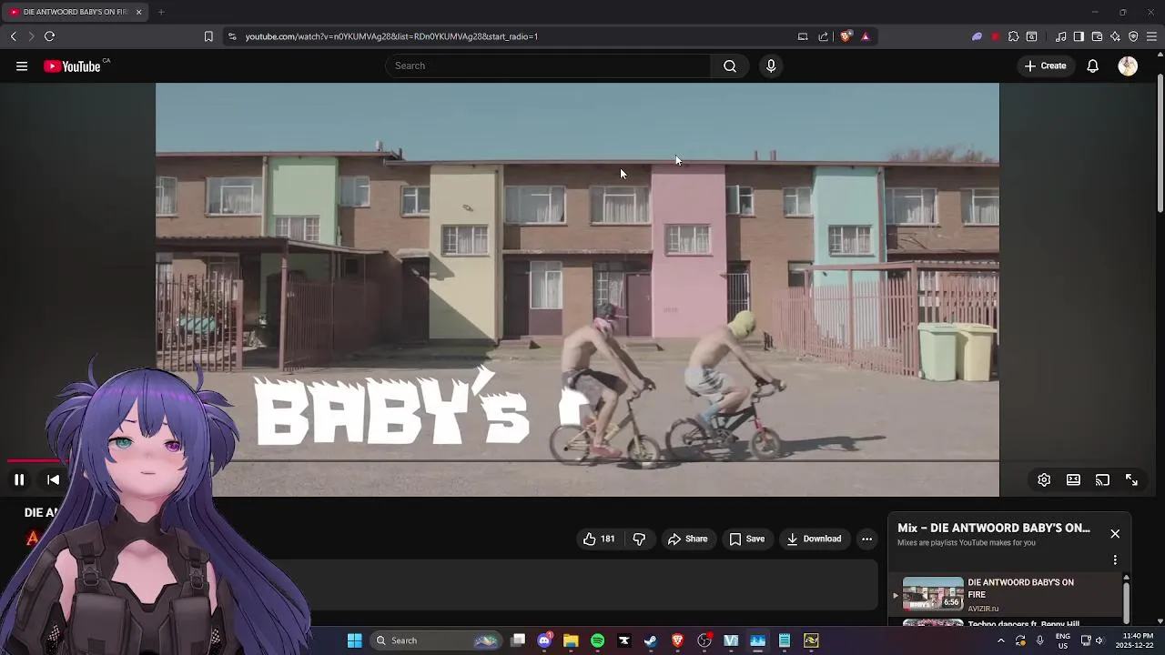The height and width of the screenshot is (655, 1165).
Task: Open Steam from the taskbar
Action: tap(651, 640)
